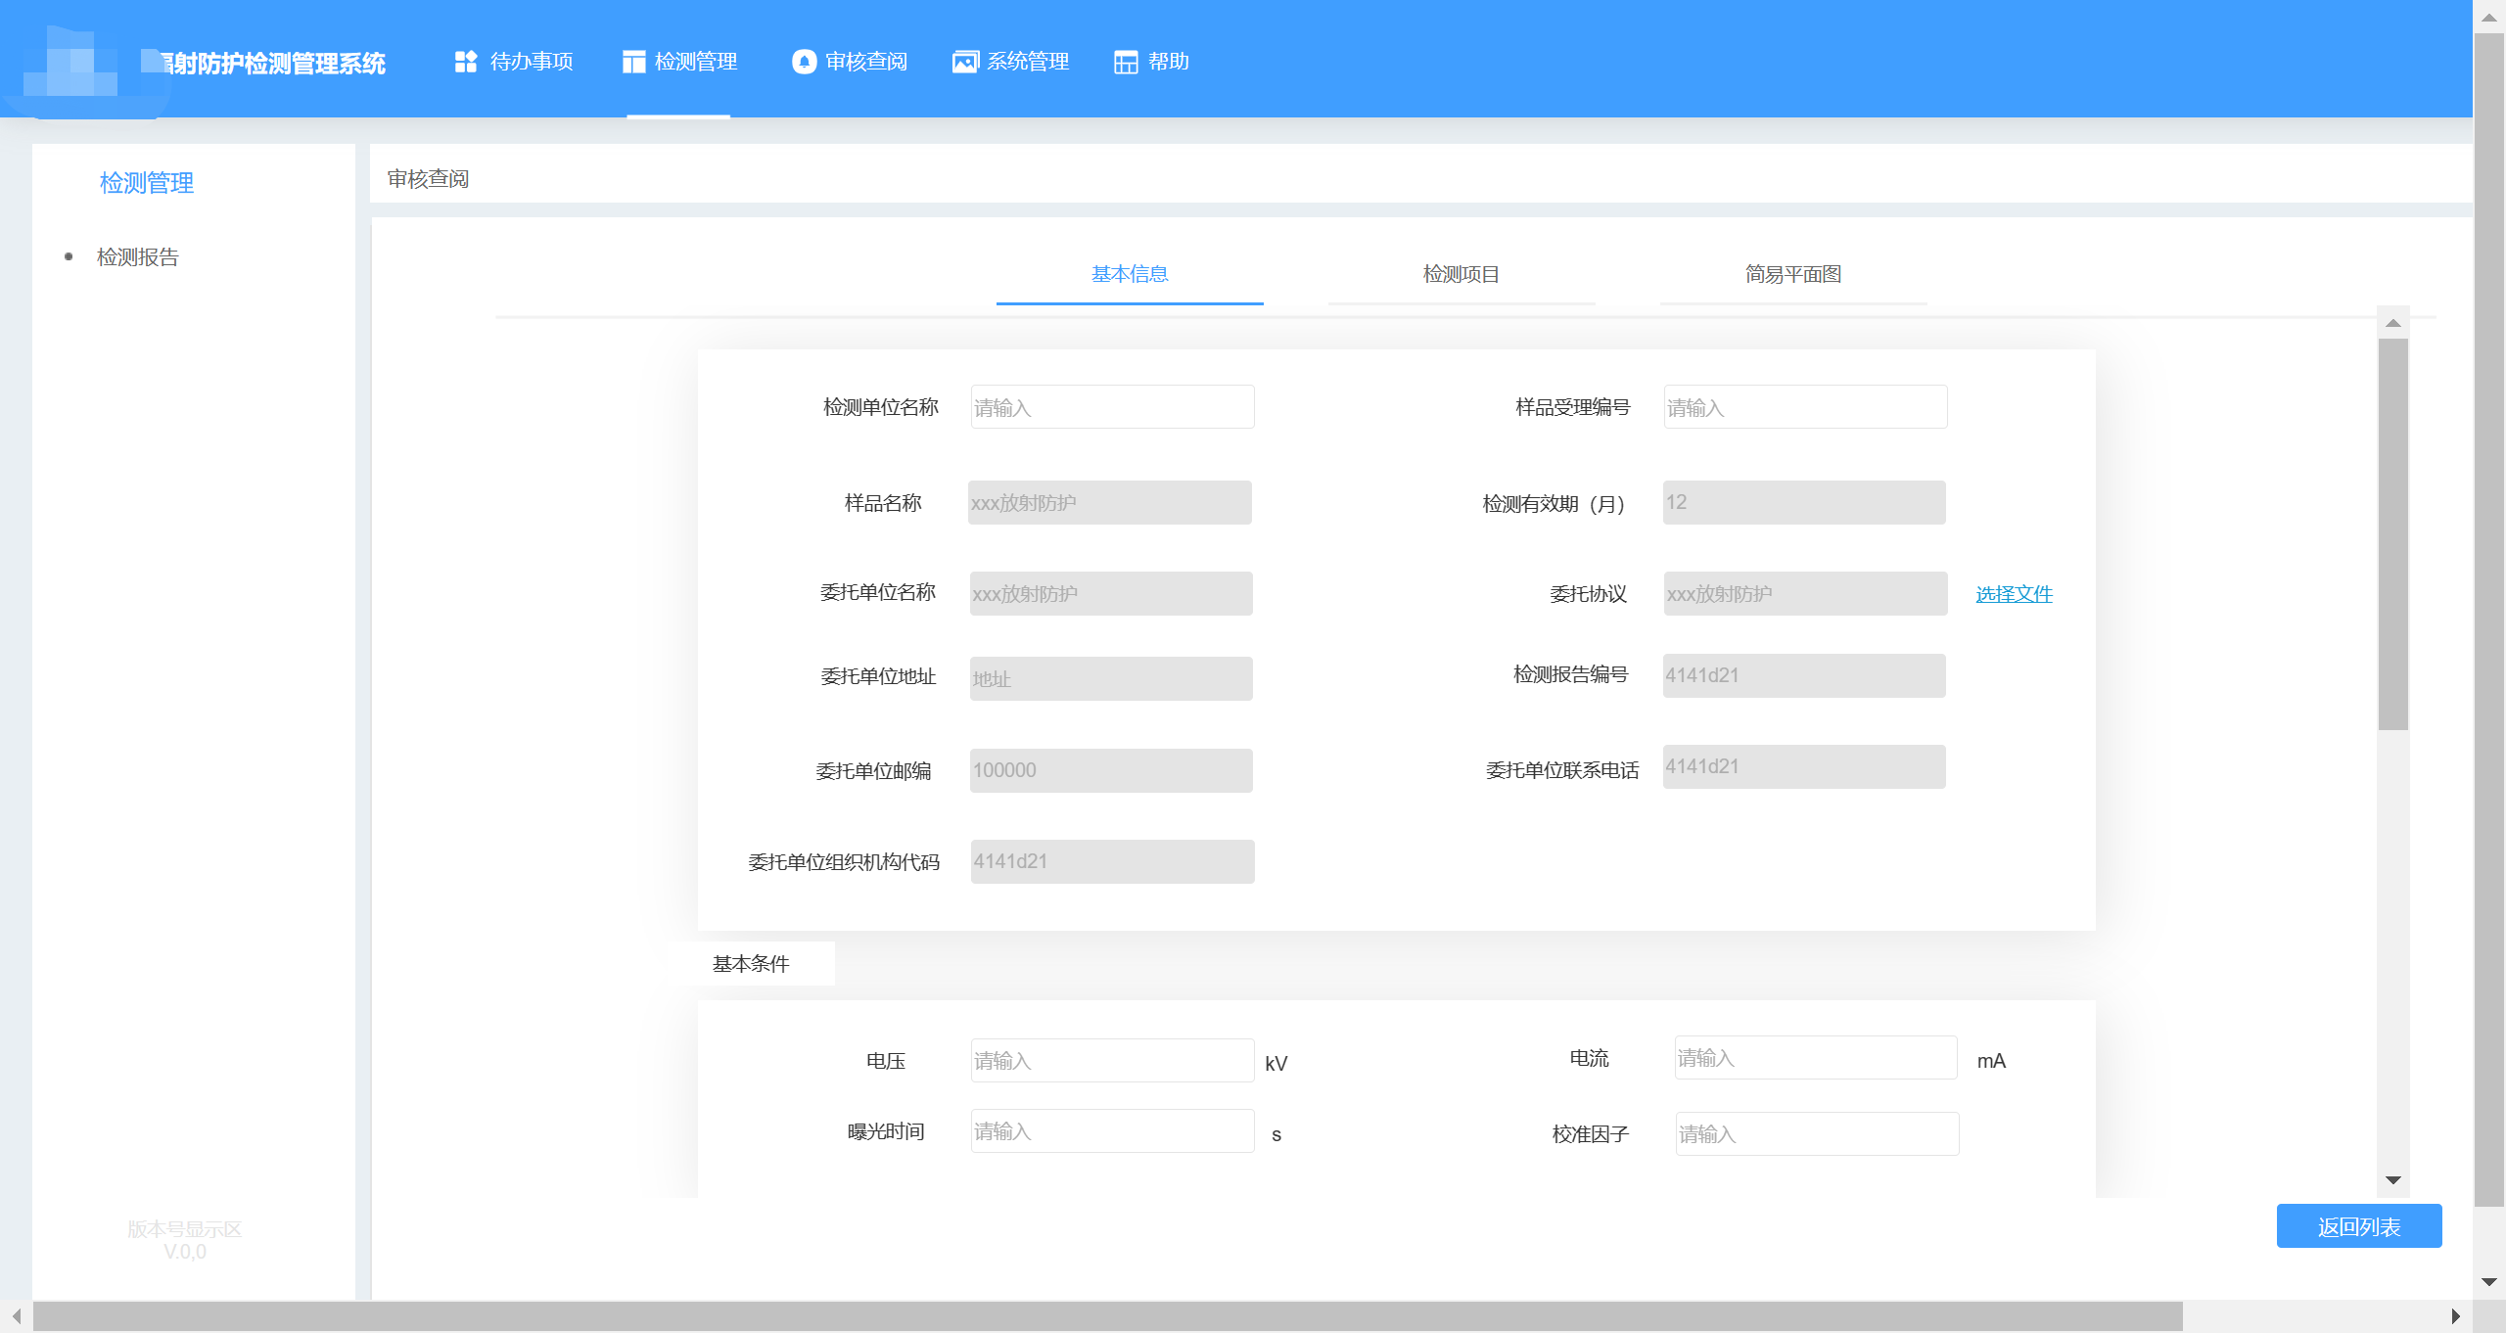2506x1333 pixels.
Task: Click the 返回列表 button
Action: click(2359, 1226)
